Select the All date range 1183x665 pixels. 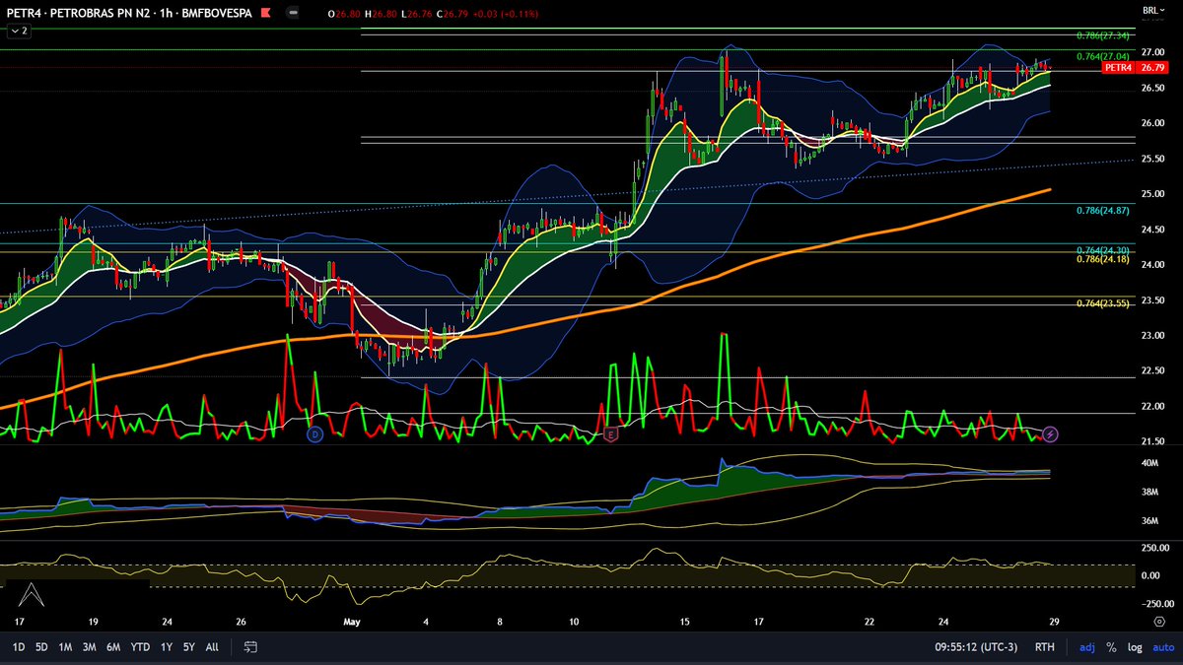point(212,647)
